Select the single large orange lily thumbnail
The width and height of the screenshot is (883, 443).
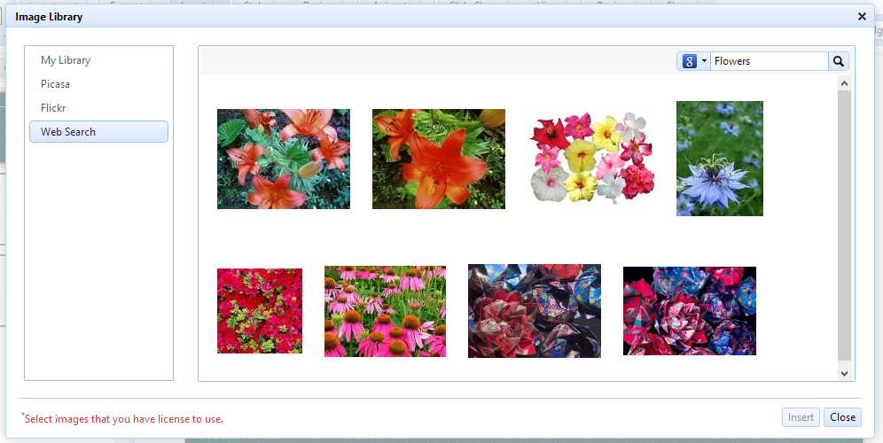click(x=439, y=159)
